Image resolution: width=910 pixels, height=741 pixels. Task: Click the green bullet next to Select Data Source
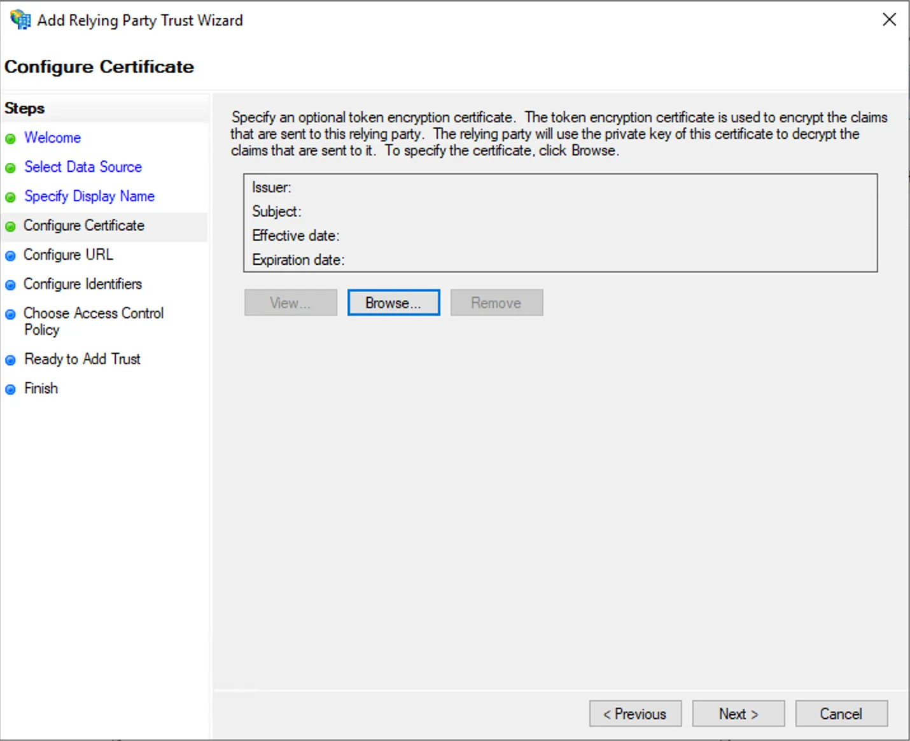(11, 167)
